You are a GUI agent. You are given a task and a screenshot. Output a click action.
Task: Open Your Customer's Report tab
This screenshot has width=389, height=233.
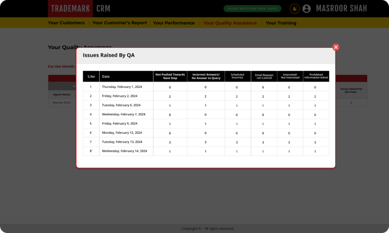click(x=119, y=23)
